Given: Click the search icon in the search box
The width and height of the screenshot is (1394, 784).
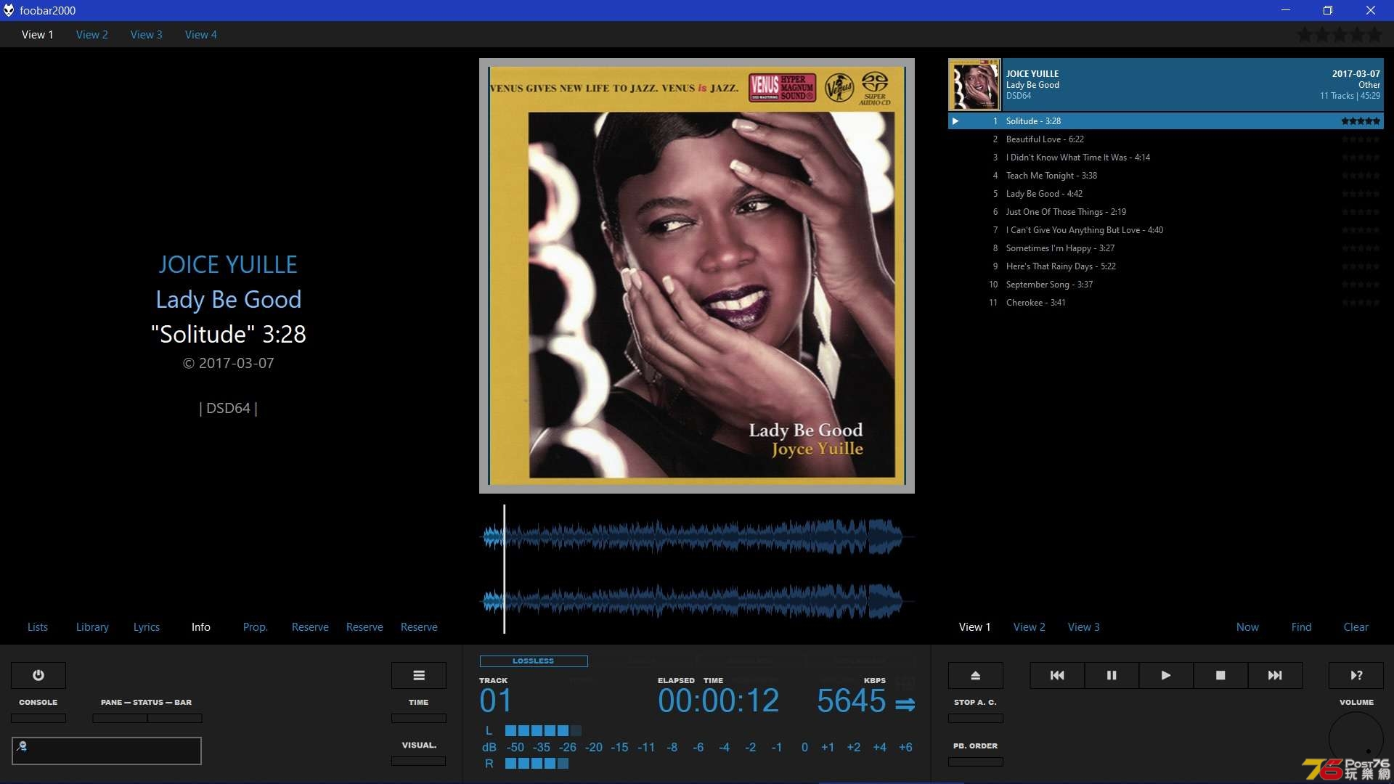Looking at the screenshot, I should (x=22, y=746).
